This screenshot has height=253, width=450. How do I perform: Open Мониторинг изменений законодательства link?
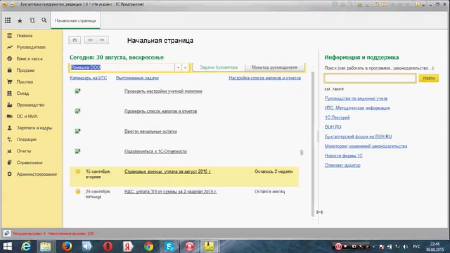(366, 146)
